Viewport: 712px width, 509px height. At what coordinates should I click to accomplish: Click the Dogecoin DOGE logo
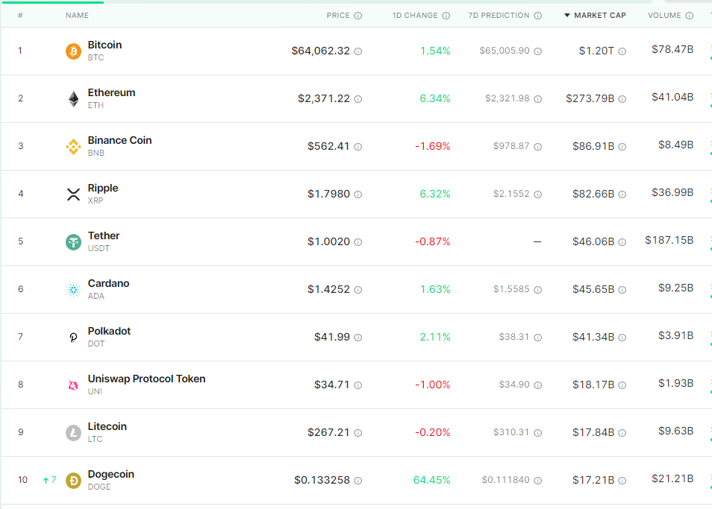[73, 481]
